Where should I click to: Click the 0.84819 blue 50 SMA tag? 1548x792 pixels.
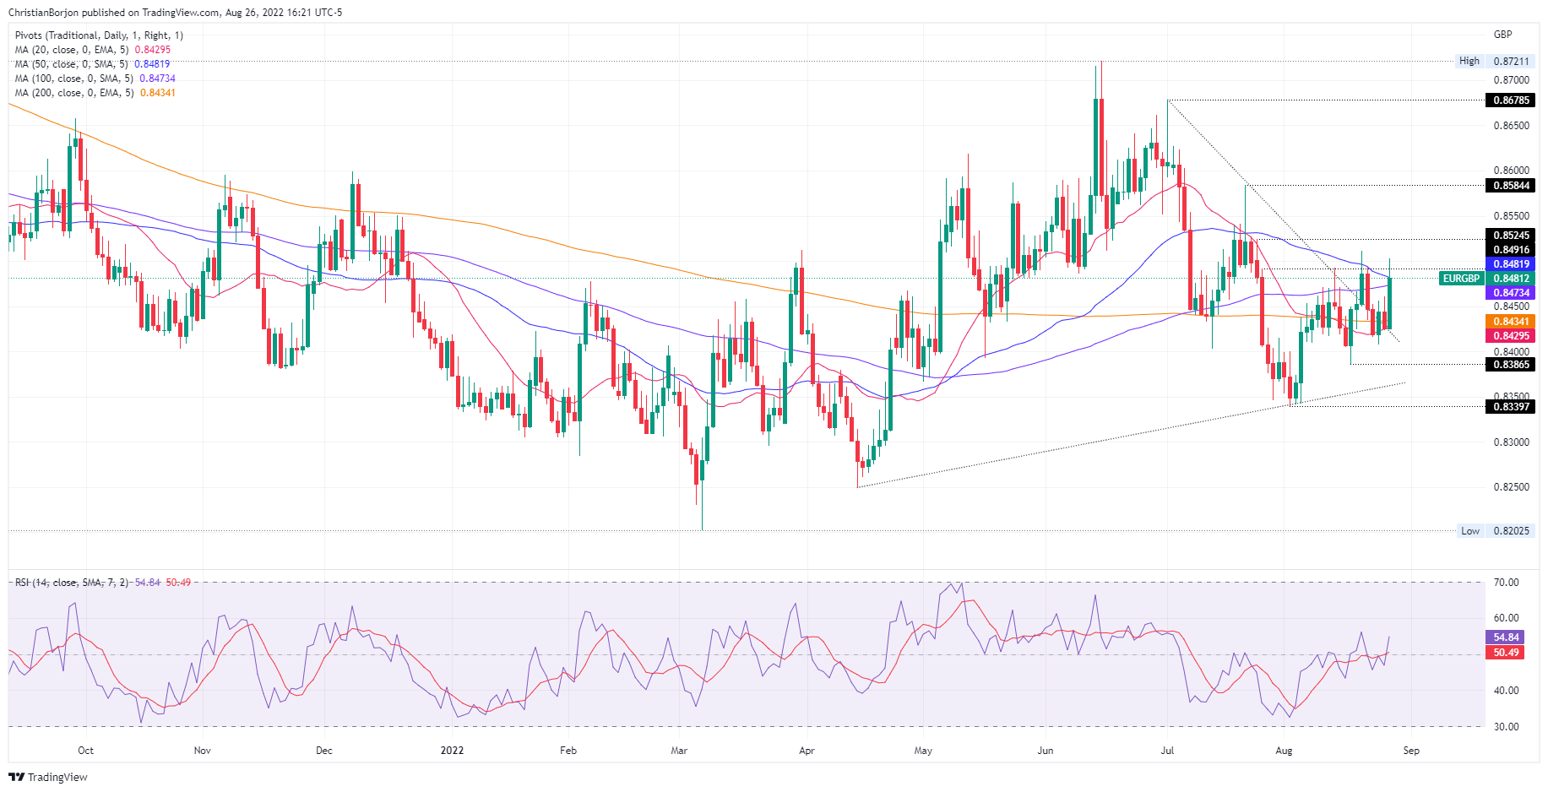click(1510, 264)
